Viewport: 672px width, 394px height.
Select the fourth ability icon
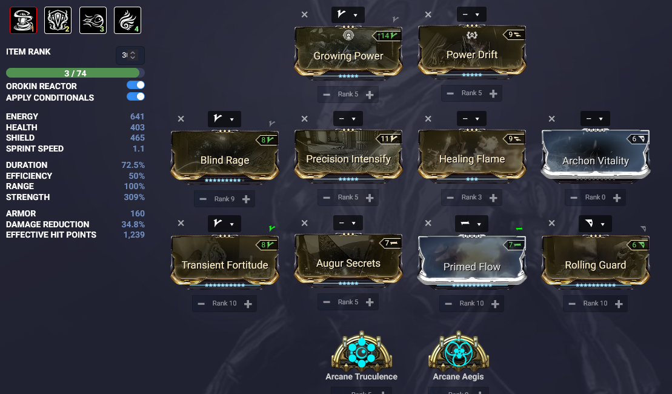click(x=128, y=20)
